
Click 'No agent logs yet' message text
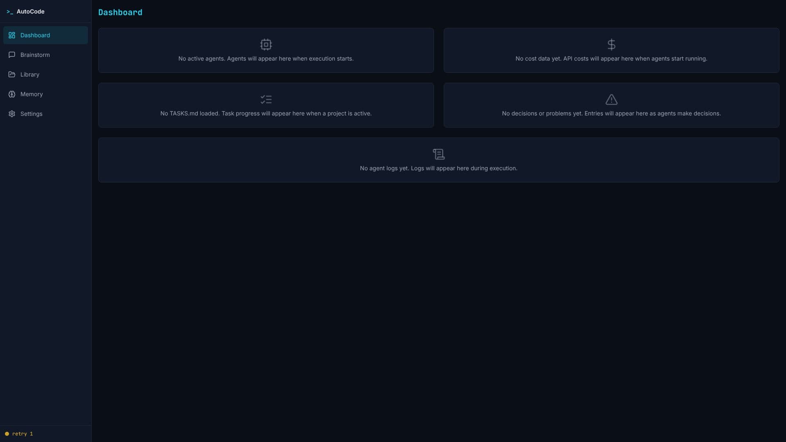(439, 168)
